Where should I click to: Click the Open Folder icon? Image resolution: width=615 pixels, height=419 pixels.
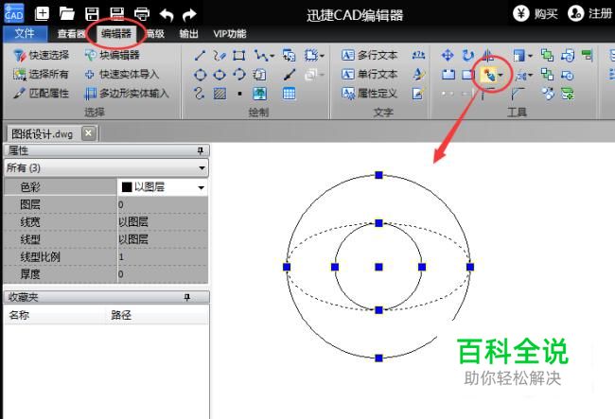coord(67,14)
